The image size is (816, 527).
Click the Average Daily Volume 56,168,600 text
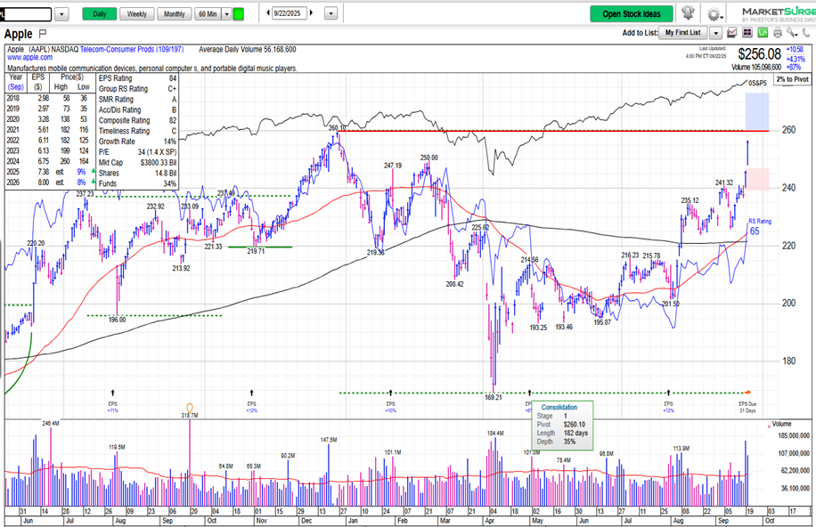tap(247, 50)
